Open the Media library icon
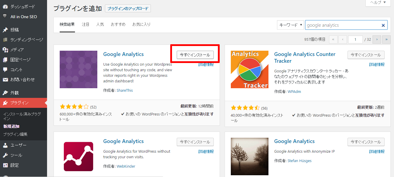Viewport: 394px width, 177px height. coord(5,50)
